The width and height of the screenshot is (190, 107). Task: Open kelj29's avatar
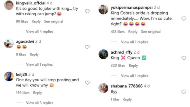(x=9, y=76)
